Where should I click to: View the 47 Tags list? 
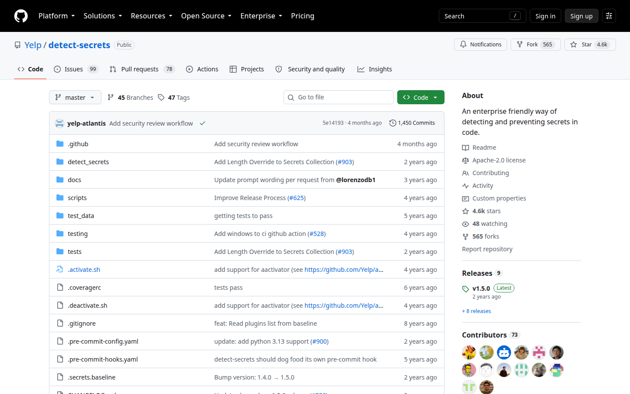pos(174,97)
